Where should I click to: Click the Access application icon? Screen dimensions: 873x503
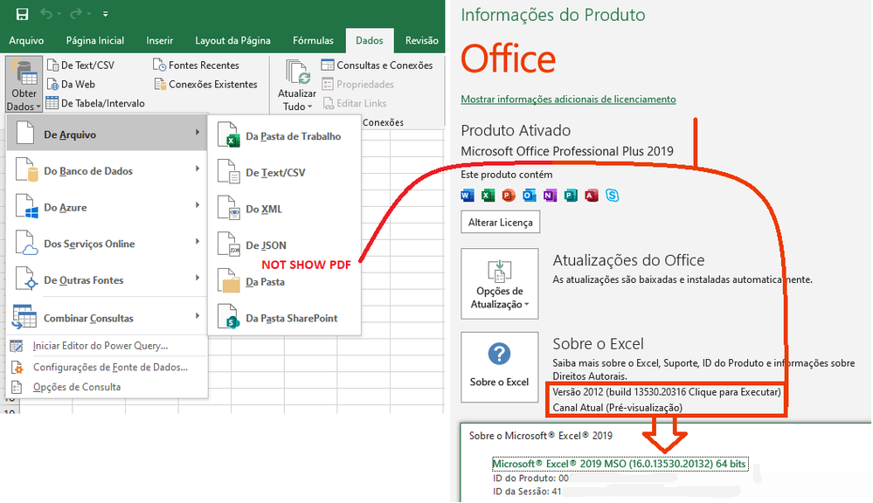pyautogui.click(x=592, y=196)
